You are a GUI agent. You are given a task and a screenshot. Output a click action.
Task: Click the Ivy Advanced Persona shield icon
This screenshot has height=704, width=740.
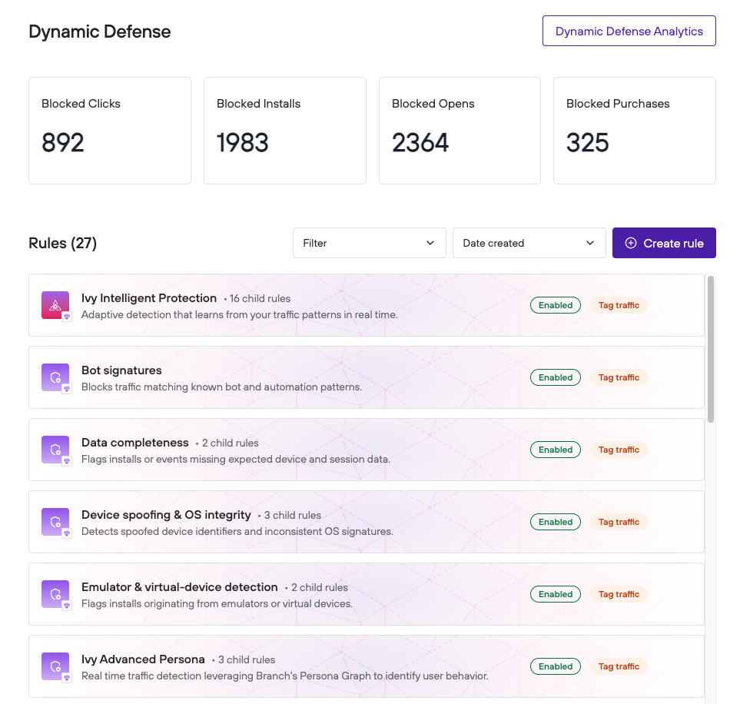tap(55, 666)
